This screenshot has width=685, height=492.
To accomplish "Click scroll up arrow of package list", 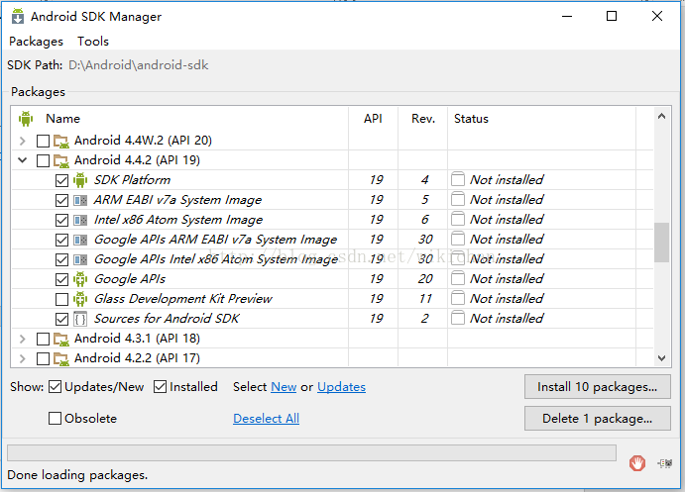I will (x=661, y=117).
